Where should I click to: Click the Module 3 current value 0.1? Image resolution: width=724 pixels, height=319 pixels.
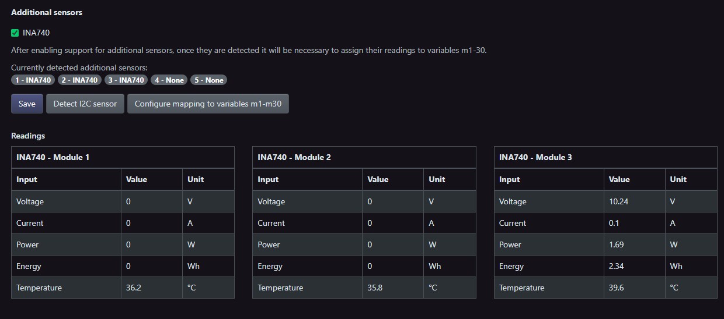click(x=614, y=223)
